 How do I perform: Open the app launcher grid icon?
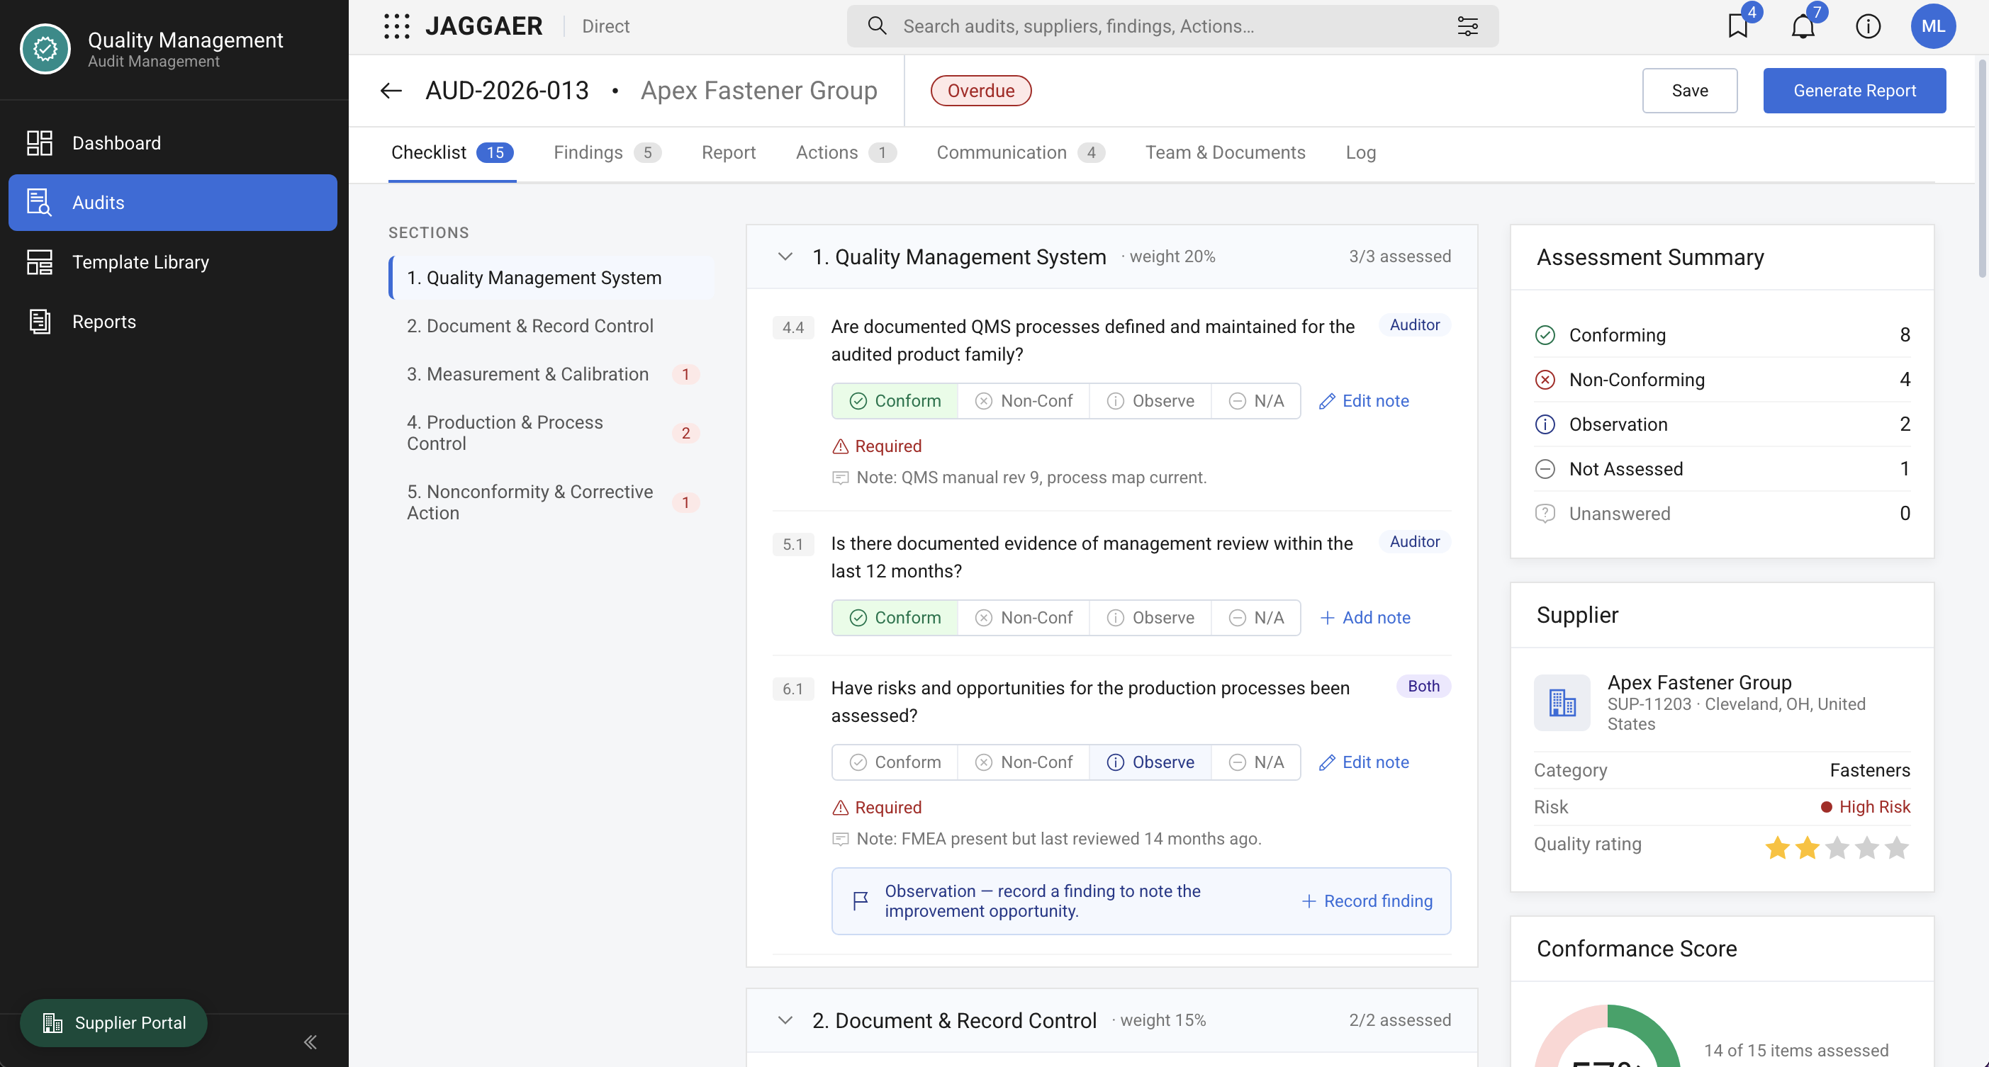point(397,26)
